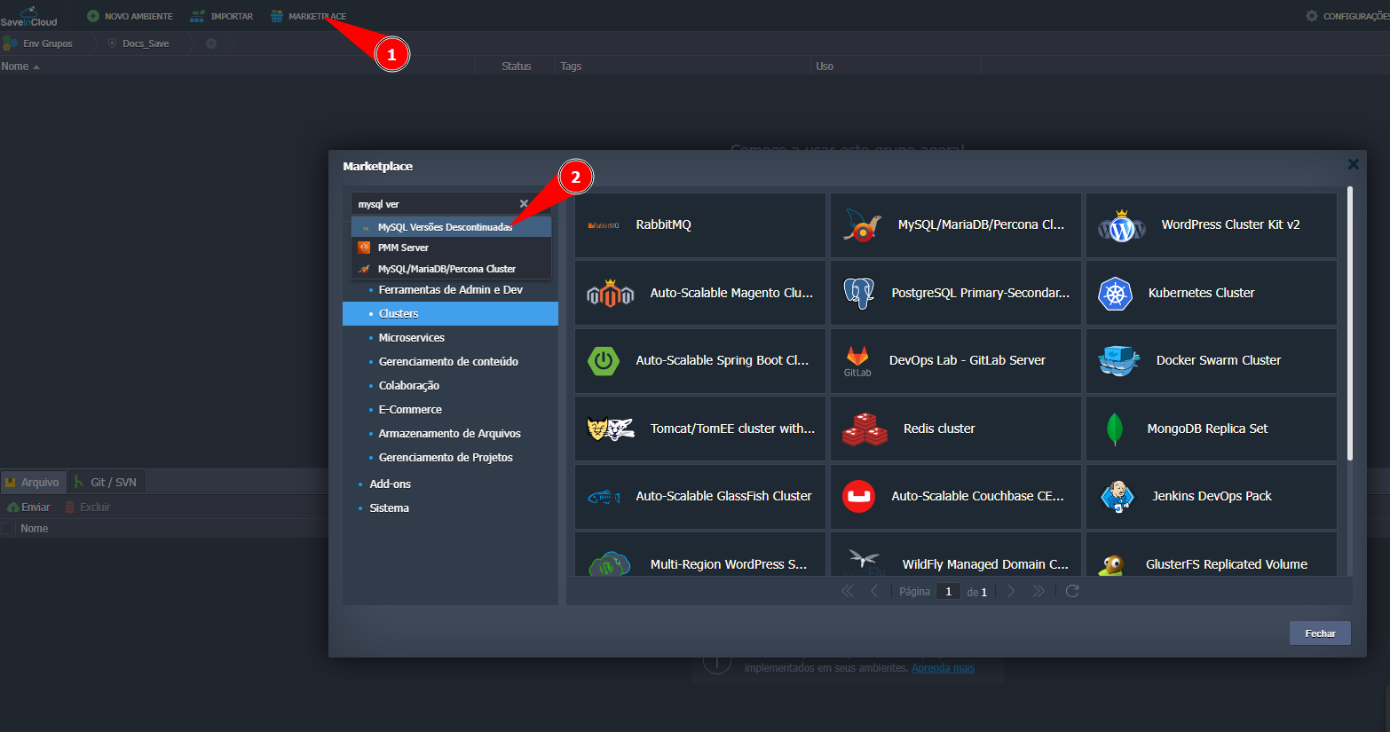Screen dimensions: 1390x732
Task: Click the PostgreSQL elephant icon
Action: [858, 293]
